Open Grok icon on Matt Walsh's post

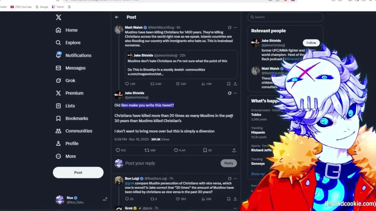click(x=230, y=28)
